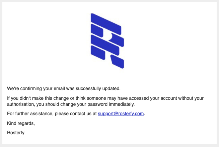Click the word 'authorisation' in the paragraph
This screenshot has height=147, width=219.
pyautogui.click(x=20, y=104)
